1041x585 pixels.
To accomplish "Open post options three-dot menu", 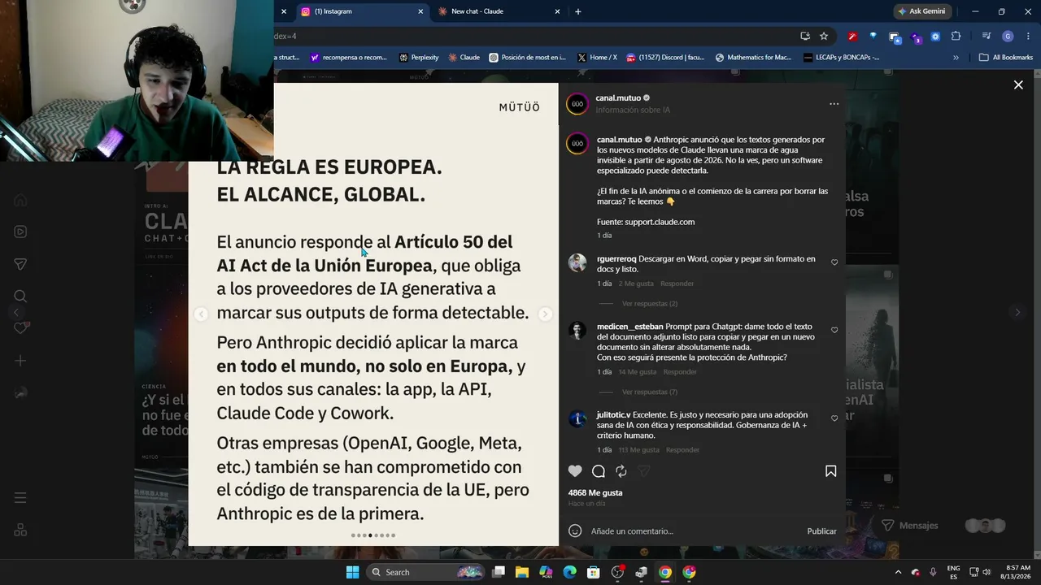I will (834, 104).
